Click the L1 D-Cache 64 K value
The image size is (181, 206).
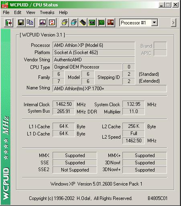click(x=64, y=133)
